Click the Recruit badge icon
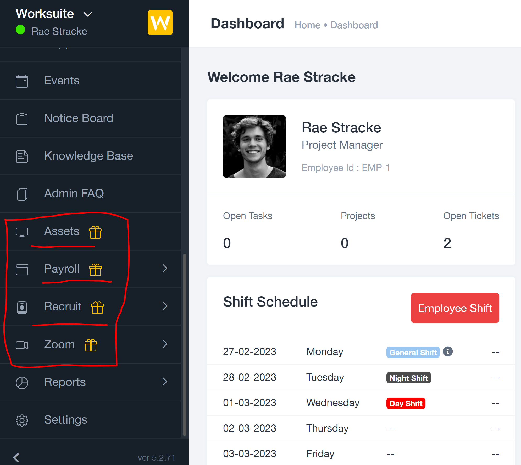Image resolution: width=521 pixels, height=465 pixels. coord(22,307)
